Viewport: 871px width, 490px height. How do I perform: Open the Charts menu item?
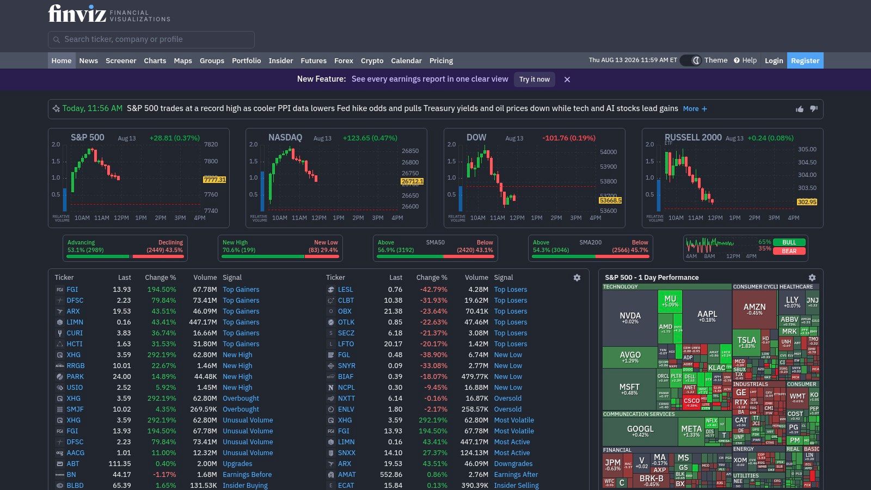(155, 60)
